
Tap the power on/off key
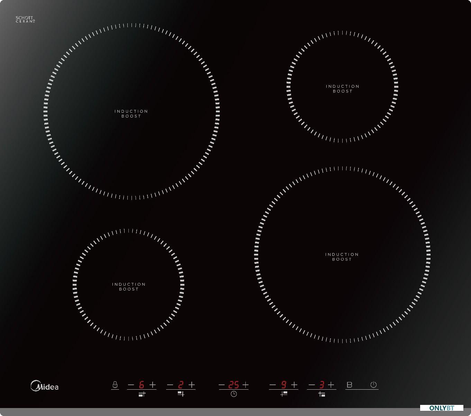point(373,385)
